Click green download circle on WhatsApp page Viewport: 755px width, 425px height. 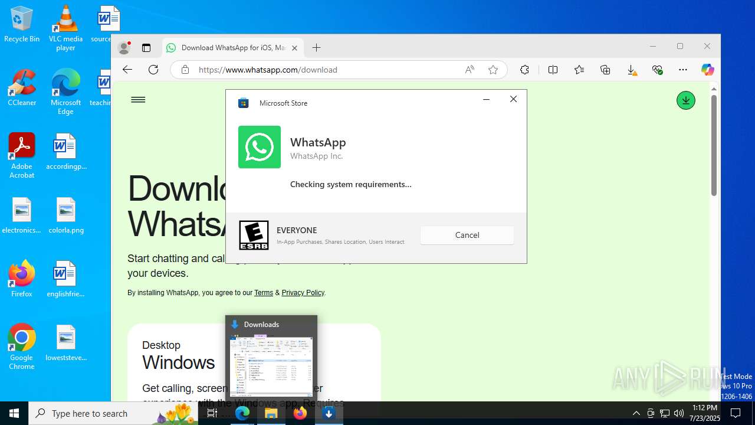tap(685, 100)
